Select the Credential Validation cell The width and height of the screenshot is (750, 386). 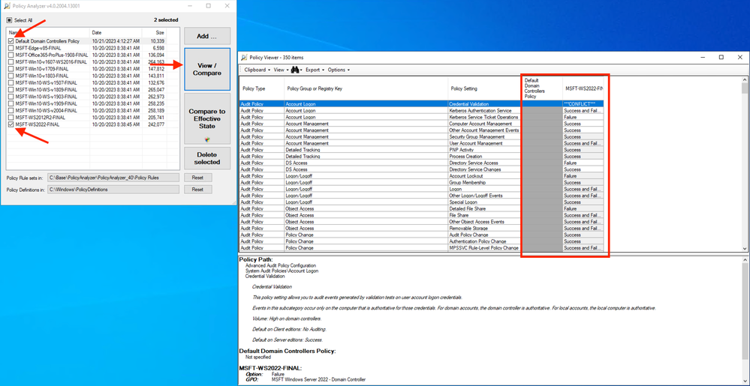point(485,103)
